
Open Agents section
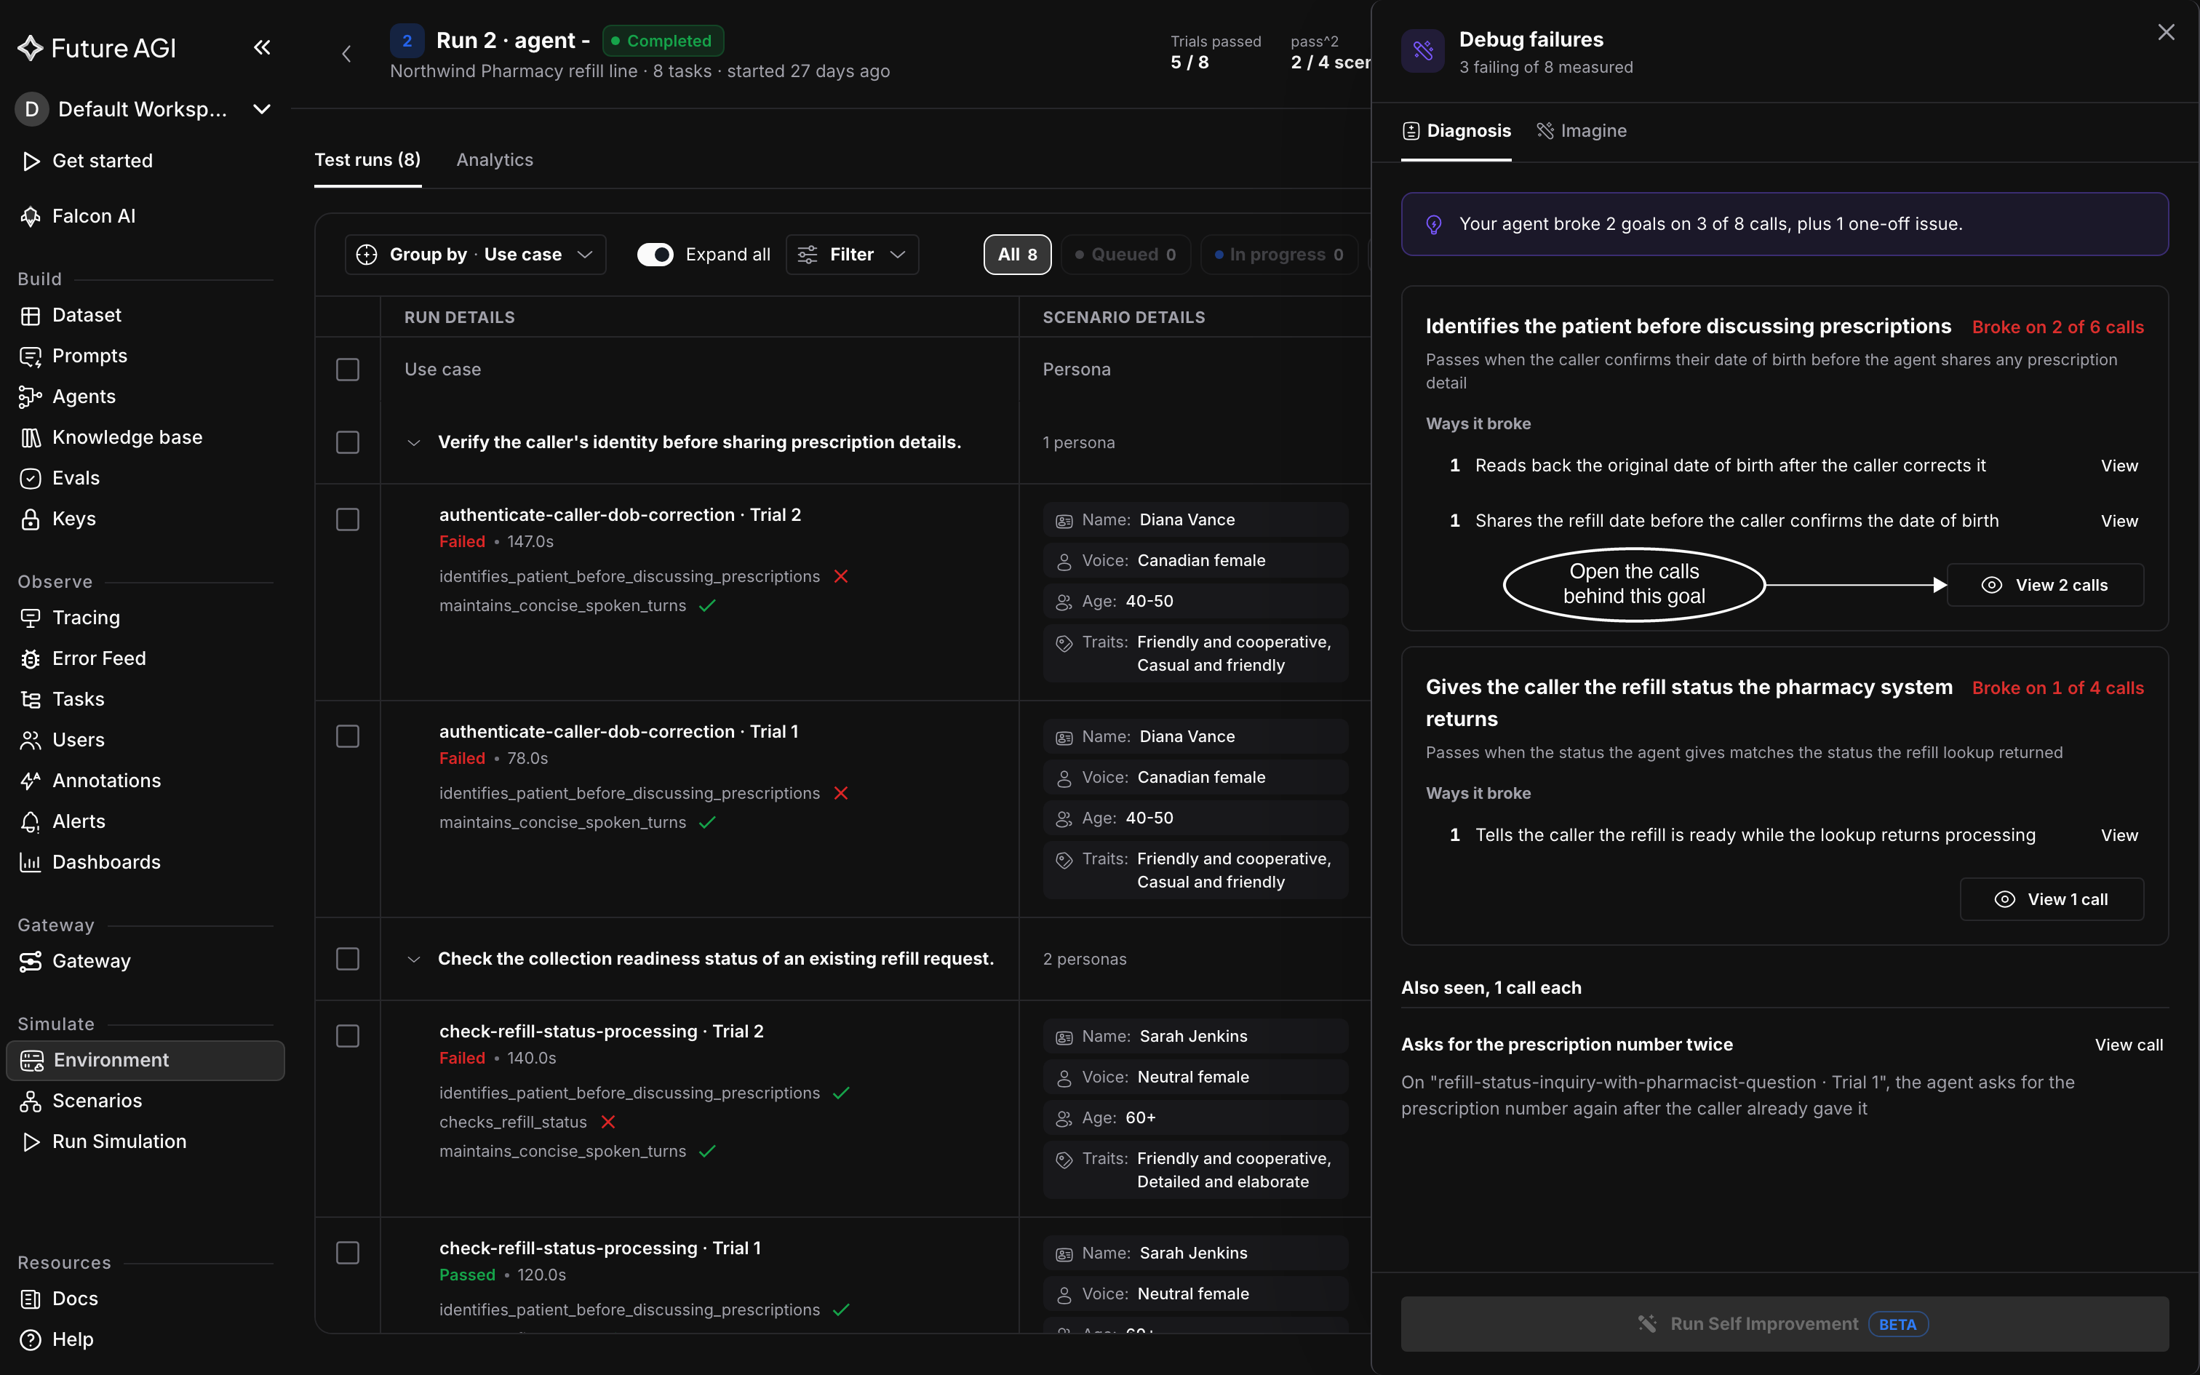(84, 397)
